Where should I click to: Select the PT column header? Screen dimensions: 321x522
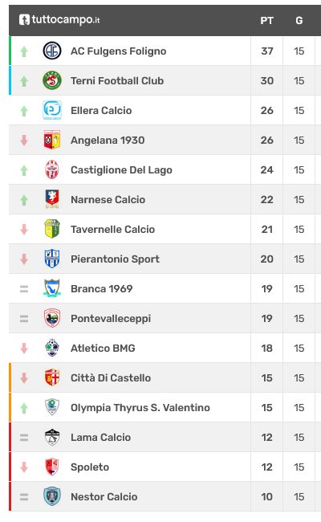(266, 21)
